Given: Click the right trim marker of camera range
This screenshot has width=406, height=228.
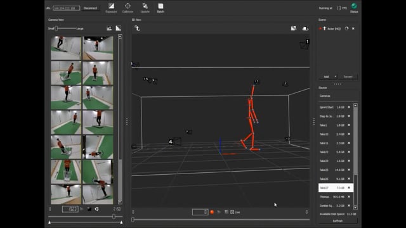Looking at the screenshot, I should point(121,222).
